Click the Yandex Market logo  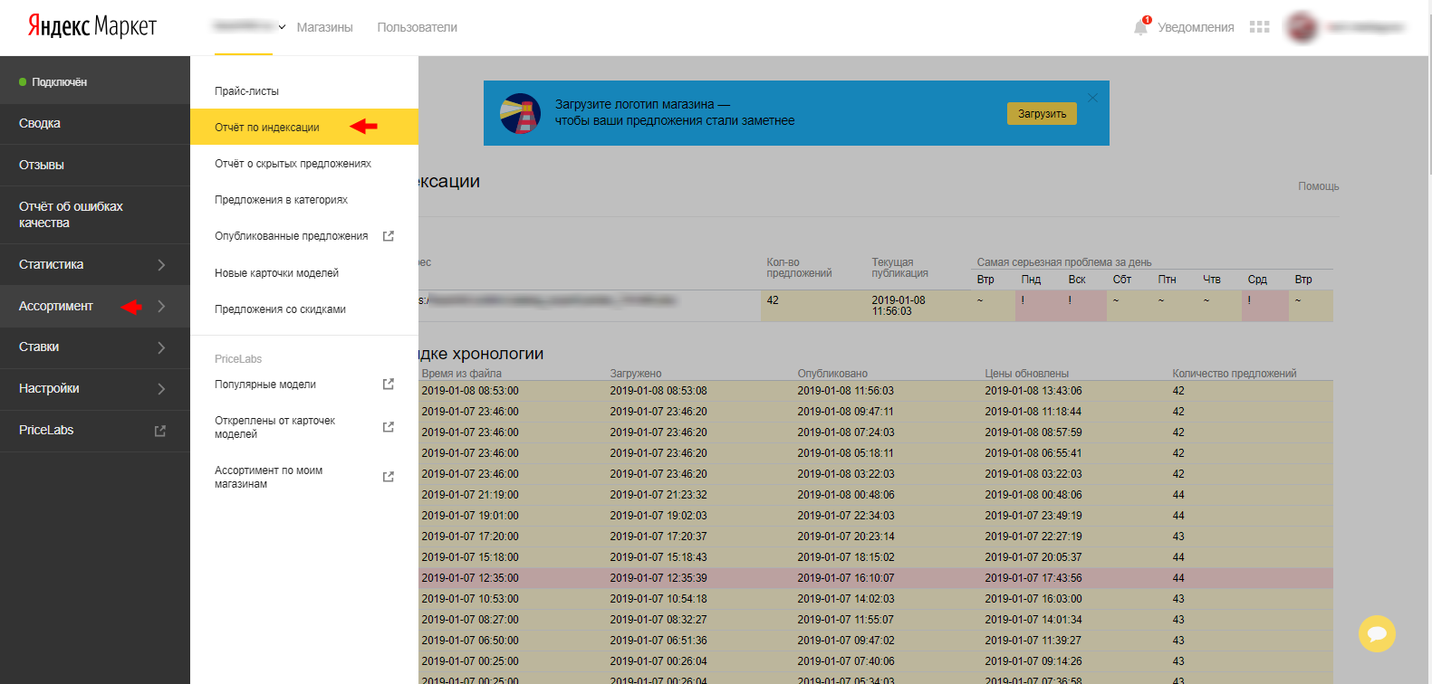pos(91,26)
